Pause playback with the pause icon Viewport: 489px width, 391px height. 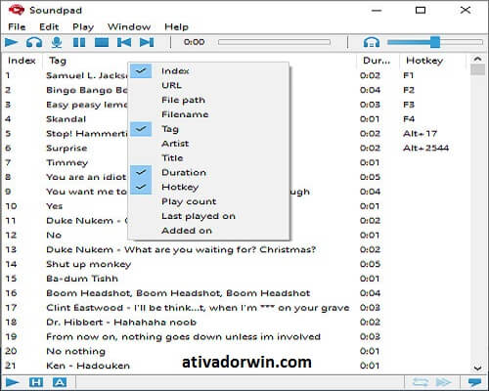(79, 42)
